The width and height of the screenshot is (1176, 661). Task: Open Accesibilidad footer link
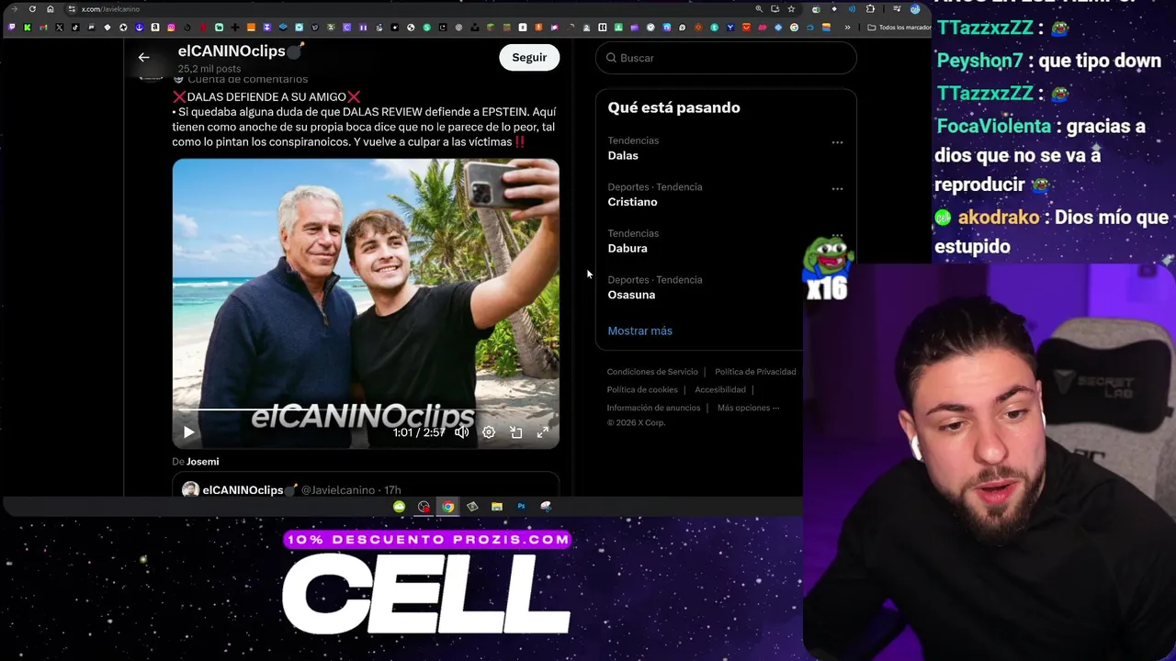coord(720,390)
